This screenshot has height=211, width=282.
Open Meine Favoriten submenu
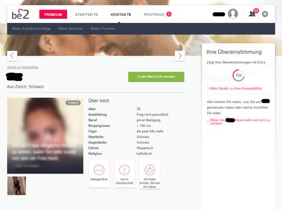point(103,29)
